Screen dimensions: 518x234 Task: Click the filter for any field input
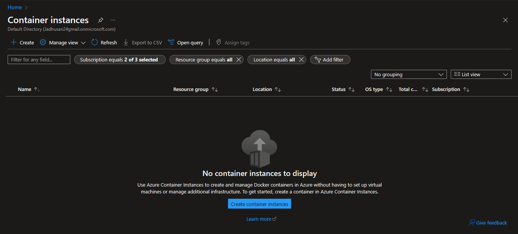pos(38,60)
